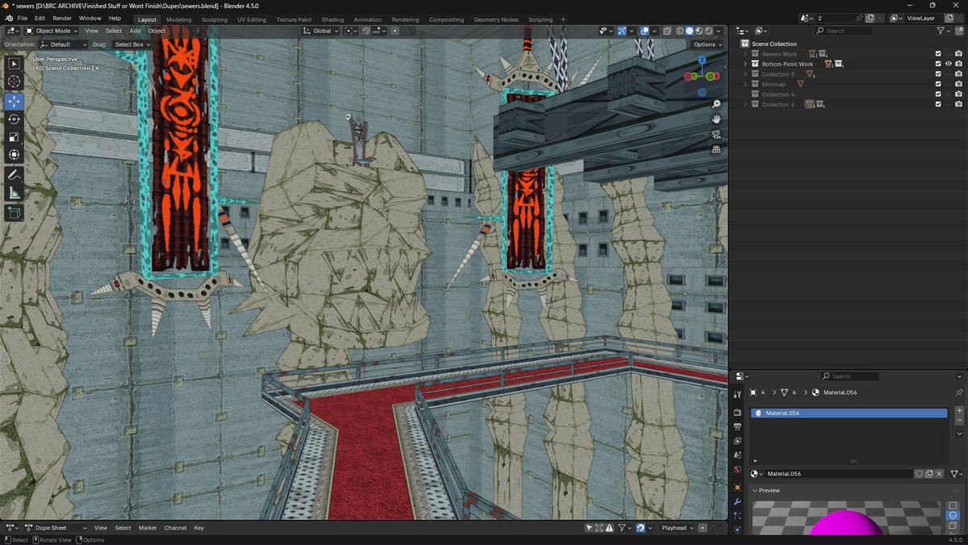
Task: Select the Transform tool
Action: coord(15,155)
